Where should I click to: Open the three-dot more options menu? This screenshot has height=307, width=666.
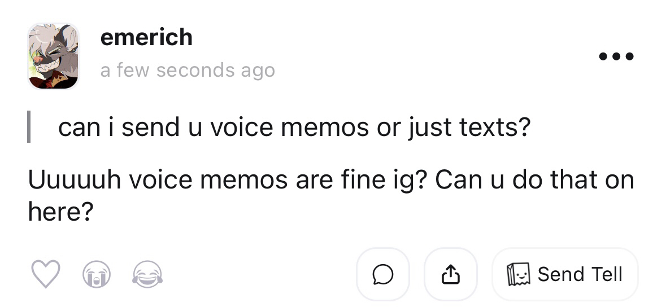click(617, 56)
